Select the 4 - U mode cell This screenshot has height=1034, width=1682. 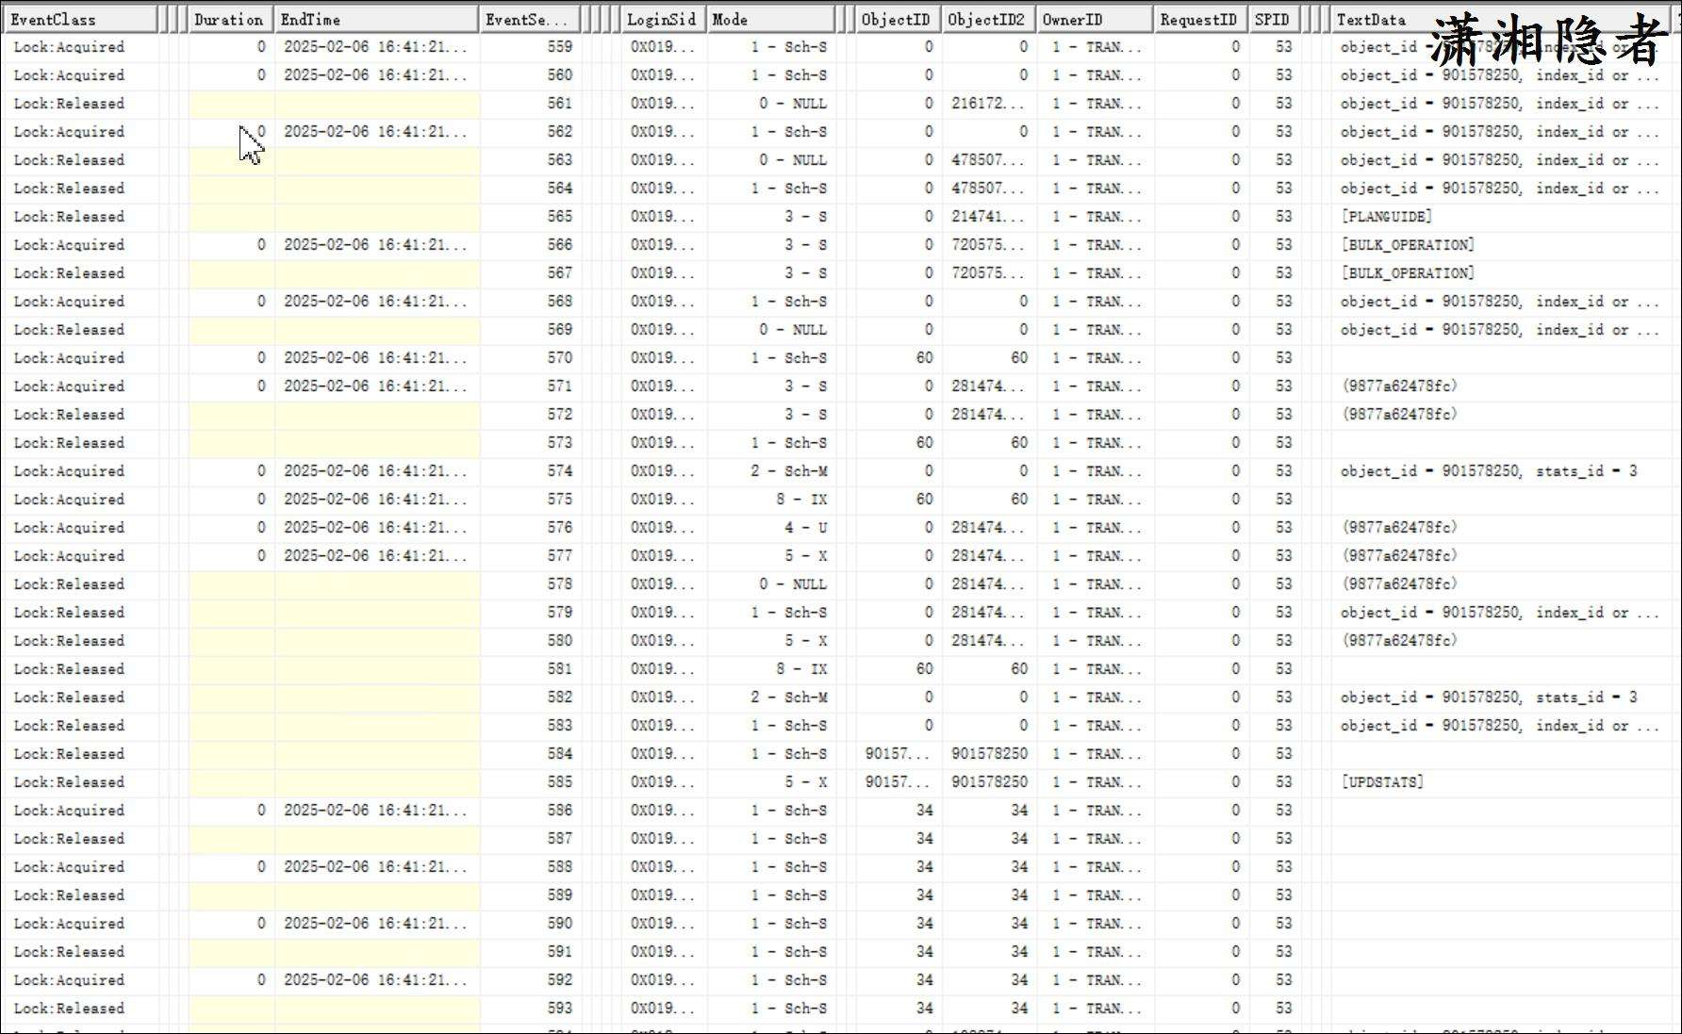[x=805, y=528]
